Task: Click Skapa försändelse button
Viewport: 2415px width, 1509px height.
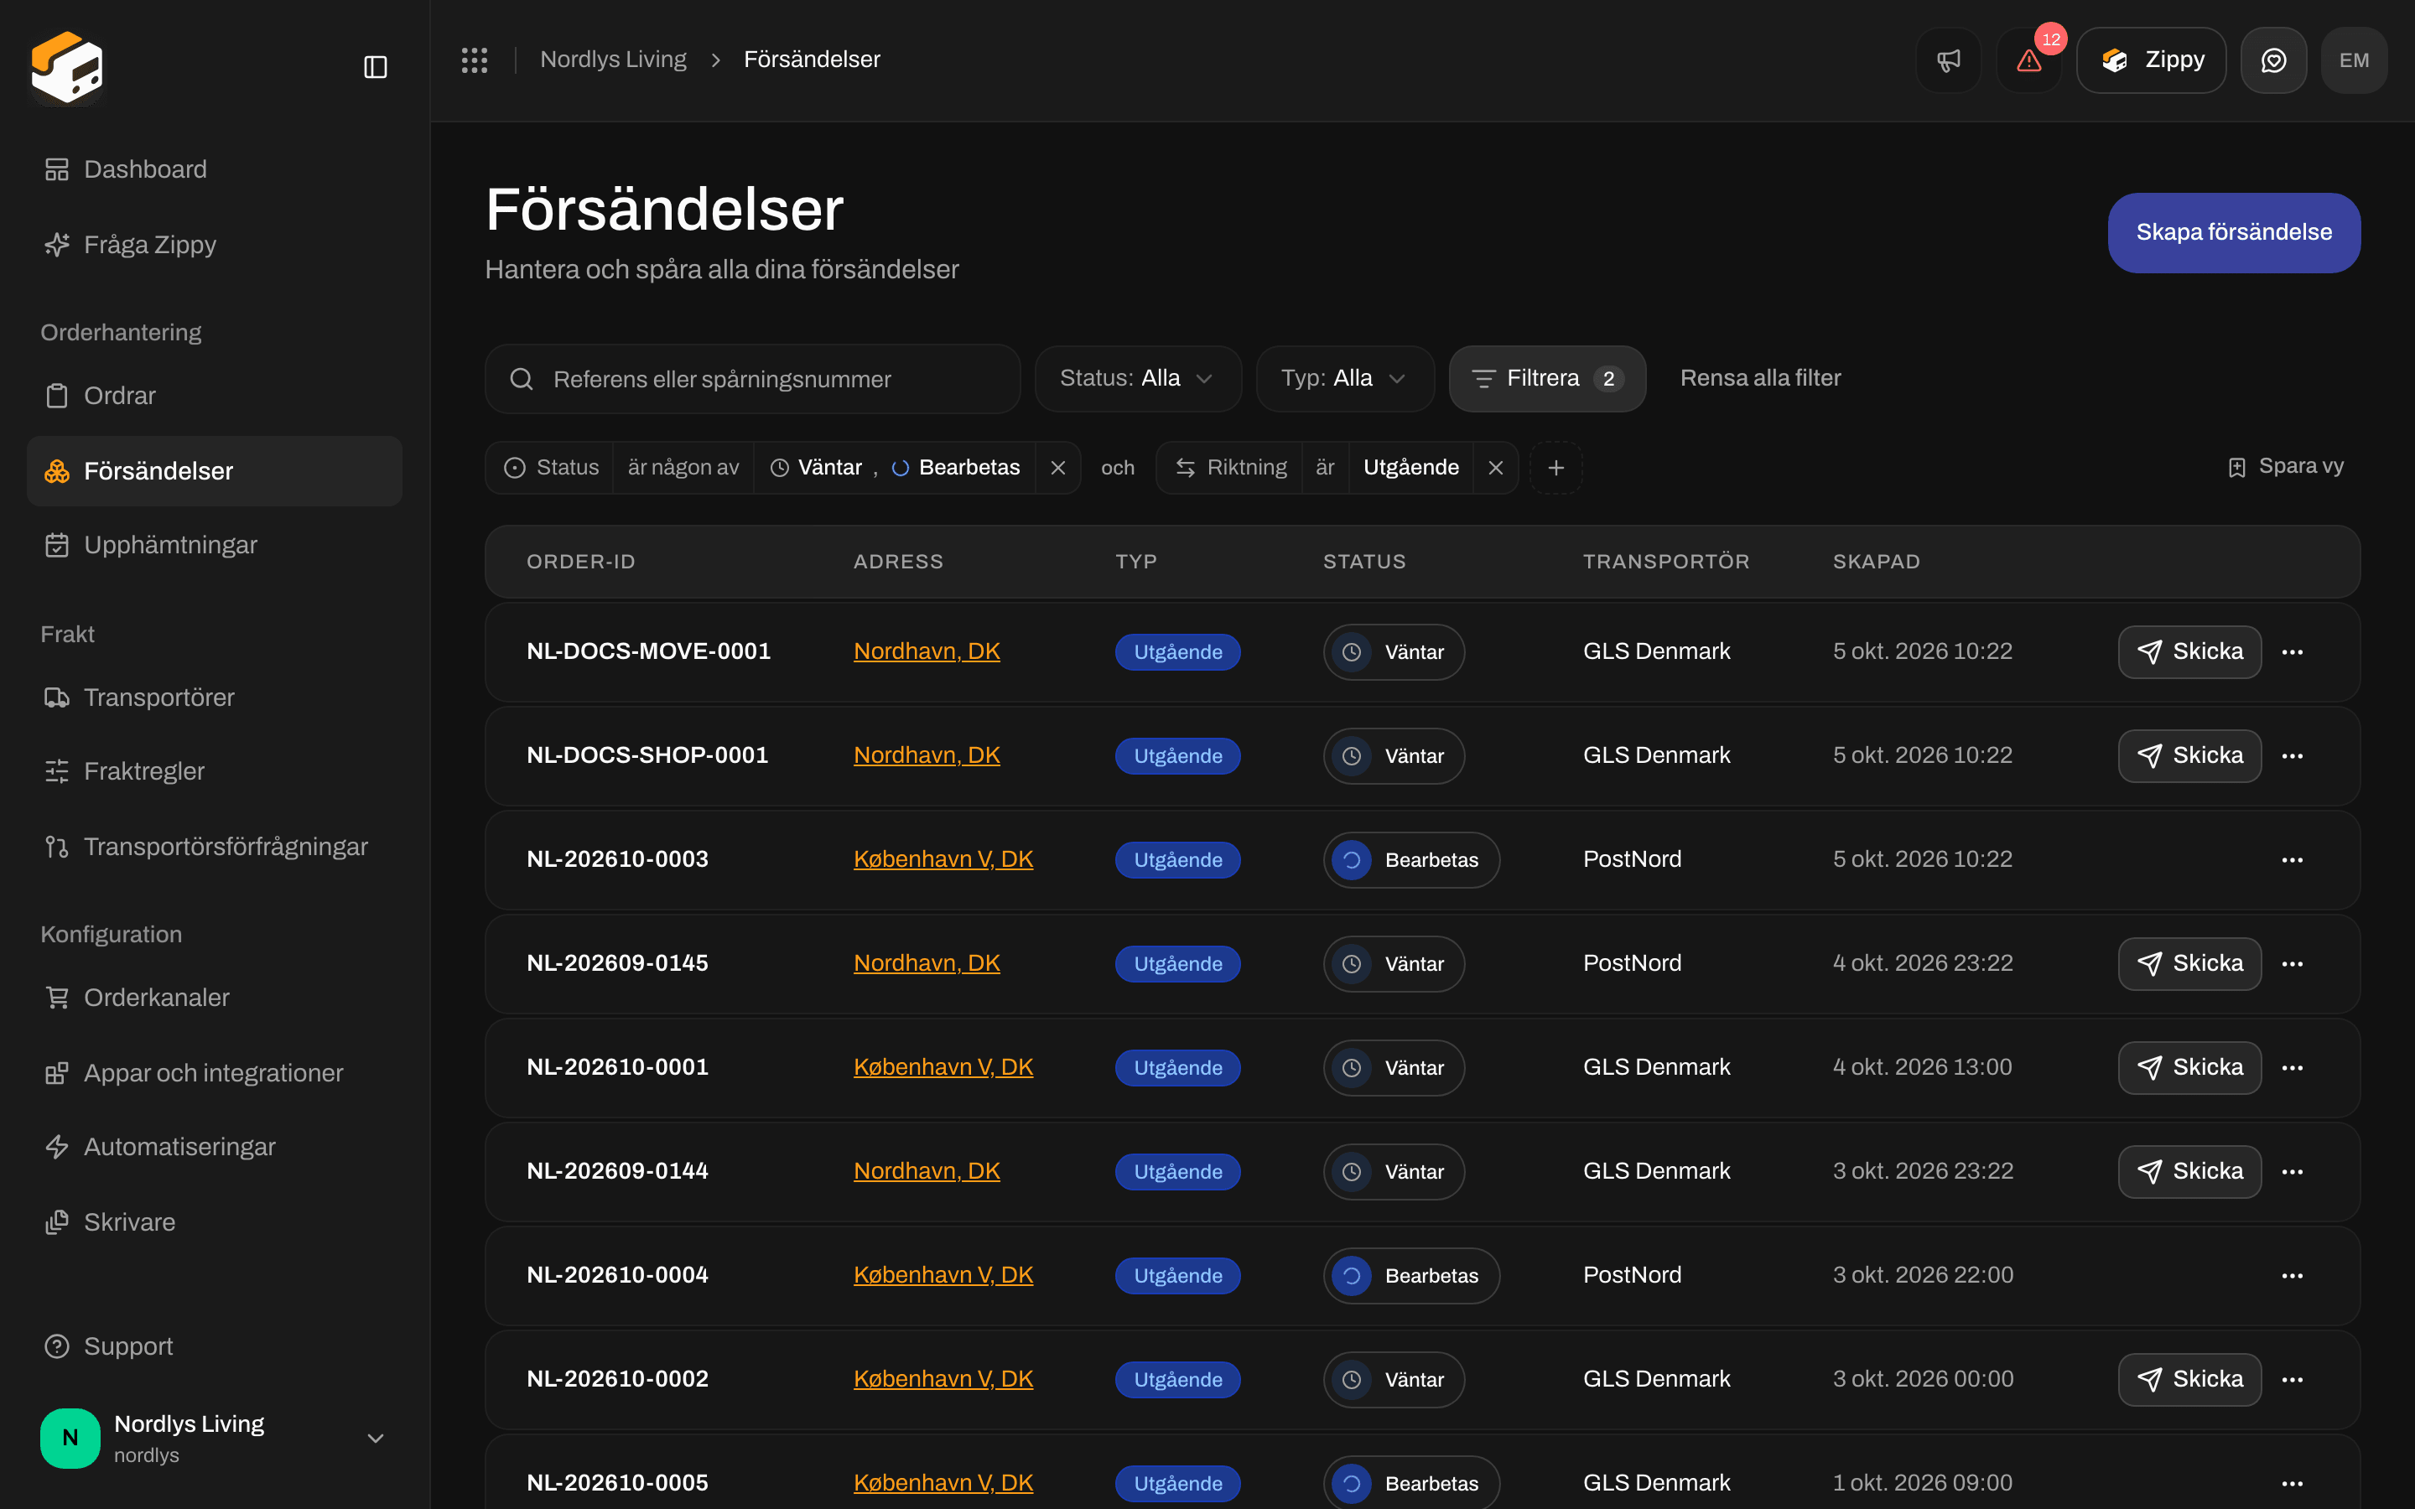Action: coord(2233,232)
